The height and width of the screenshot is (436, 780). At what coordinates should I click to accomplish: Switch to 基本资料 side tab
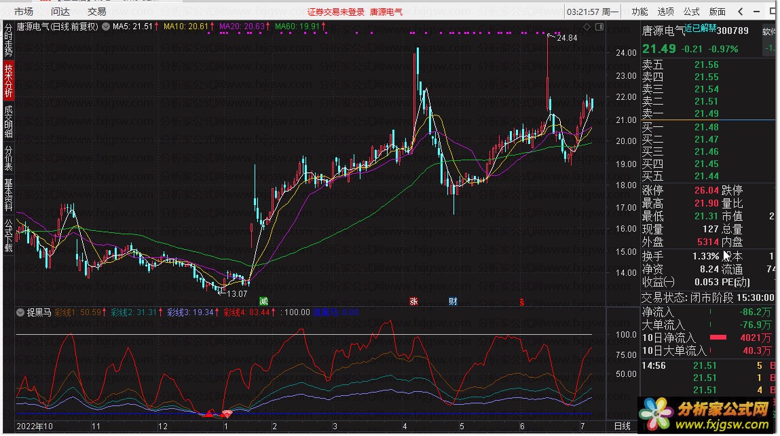point(8,195)
